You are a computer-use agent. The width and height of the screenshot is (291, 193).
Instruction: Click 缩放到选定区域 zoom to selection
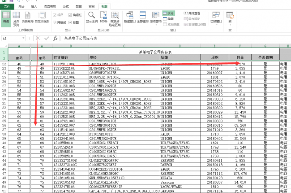pyautogui.click(x=115, y=18)
